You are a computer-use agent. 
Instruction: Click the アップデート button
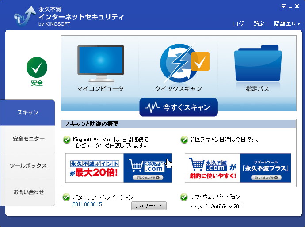(149, 206)
